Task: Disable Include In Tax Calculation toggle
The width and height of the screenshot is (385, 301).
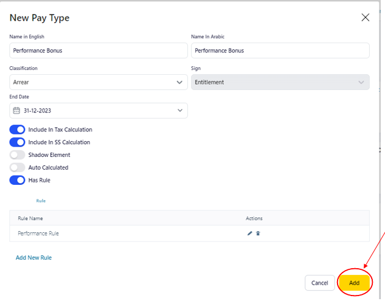Action: coord(18,130)
